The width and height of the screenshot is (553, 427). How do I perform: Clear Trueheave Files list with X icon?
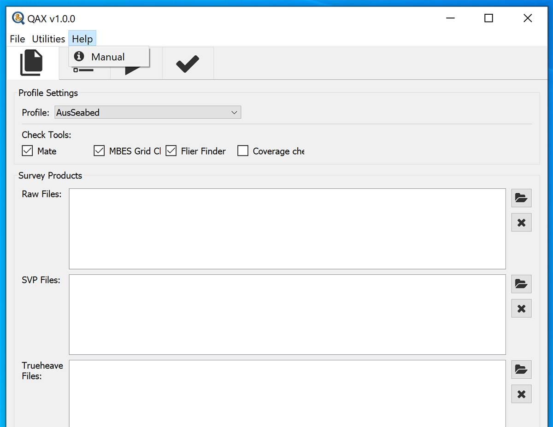tap(521, 394)
